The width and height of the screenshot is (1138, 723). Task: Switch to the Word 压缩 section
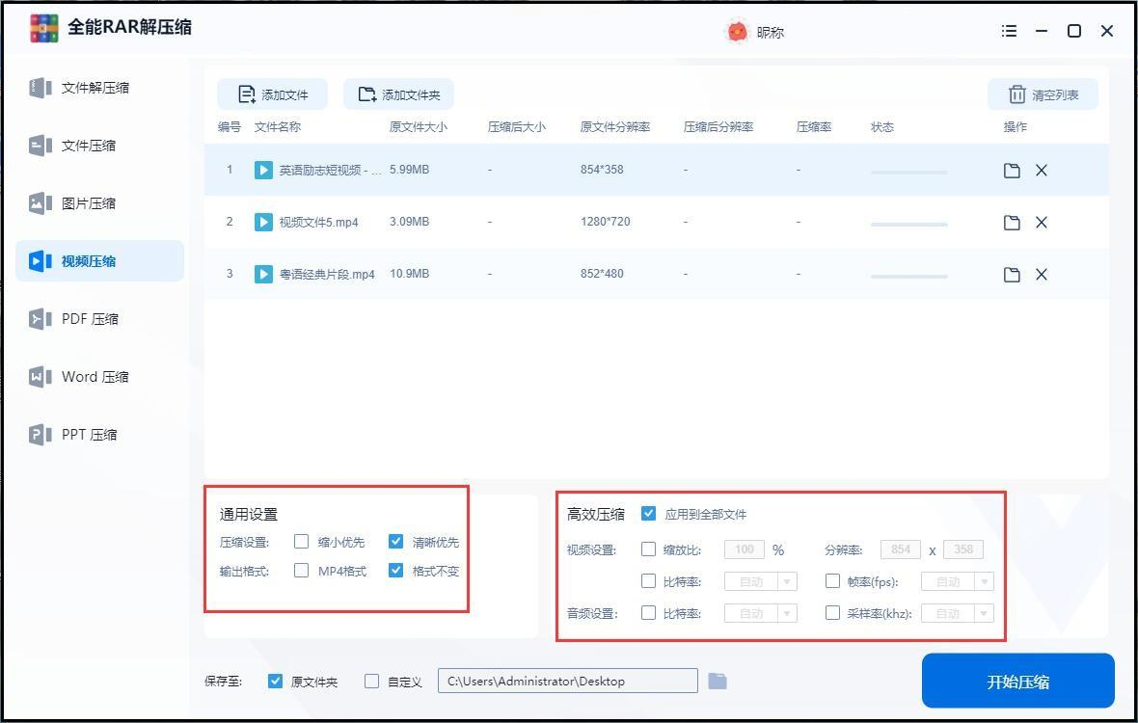click(99, 377)
